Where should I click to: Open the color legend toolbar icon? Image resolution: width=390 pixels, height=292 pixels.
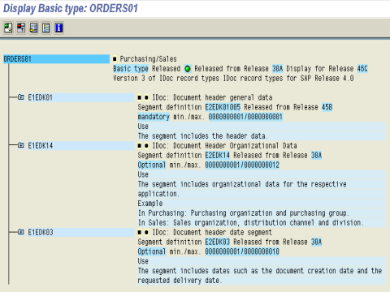point(46,28)
